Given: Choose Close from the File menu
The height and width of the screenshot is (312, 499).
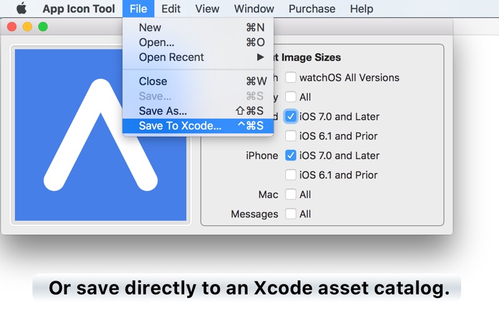Looking at the screenshot, I should tap(198, 81).
